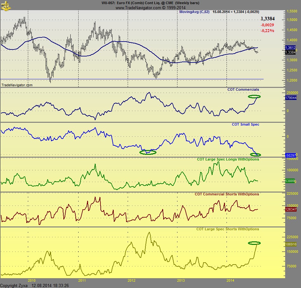Image resolution: width=301 pixels, height=288 pixels.
Task: Click the COT Commercials value tag '179044'
Action: coord(291,98)
